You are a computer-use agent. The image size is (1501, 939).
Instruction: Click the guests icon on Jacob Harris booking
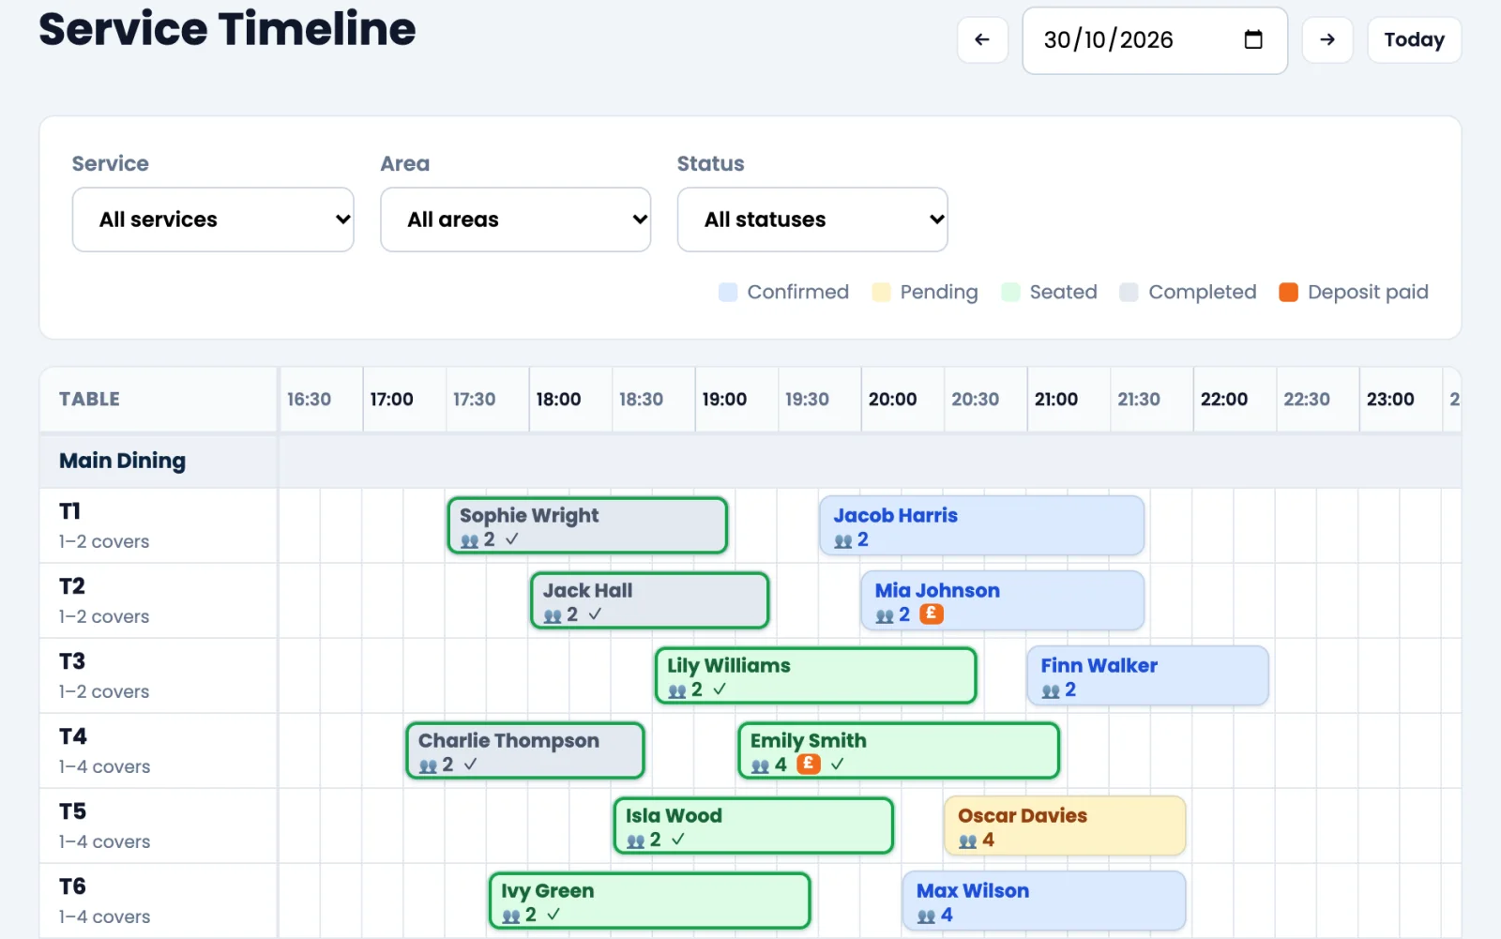tap(843, 540)
